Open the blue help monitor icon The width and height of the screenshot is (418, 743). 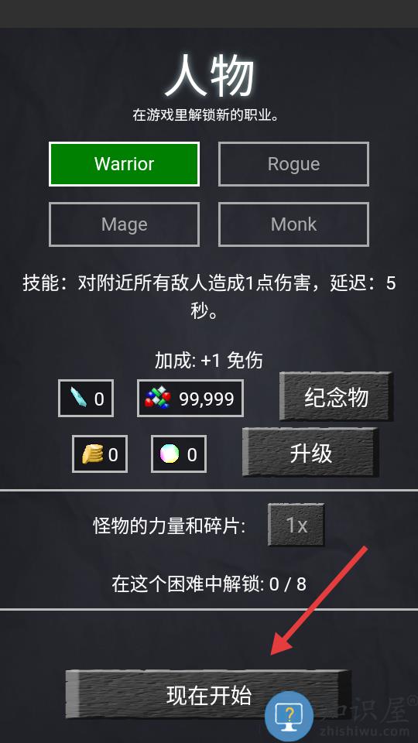[x=289, y=715]
